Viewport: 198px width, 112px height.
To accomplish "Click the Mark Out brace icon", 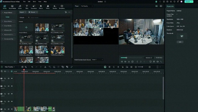I will point(141,62).
